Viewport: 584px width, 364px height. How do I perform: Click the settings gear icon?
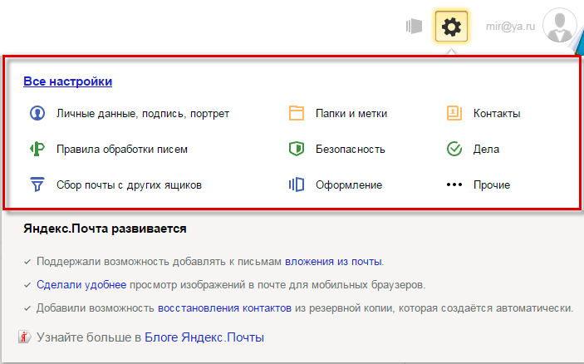pos(451,26)
